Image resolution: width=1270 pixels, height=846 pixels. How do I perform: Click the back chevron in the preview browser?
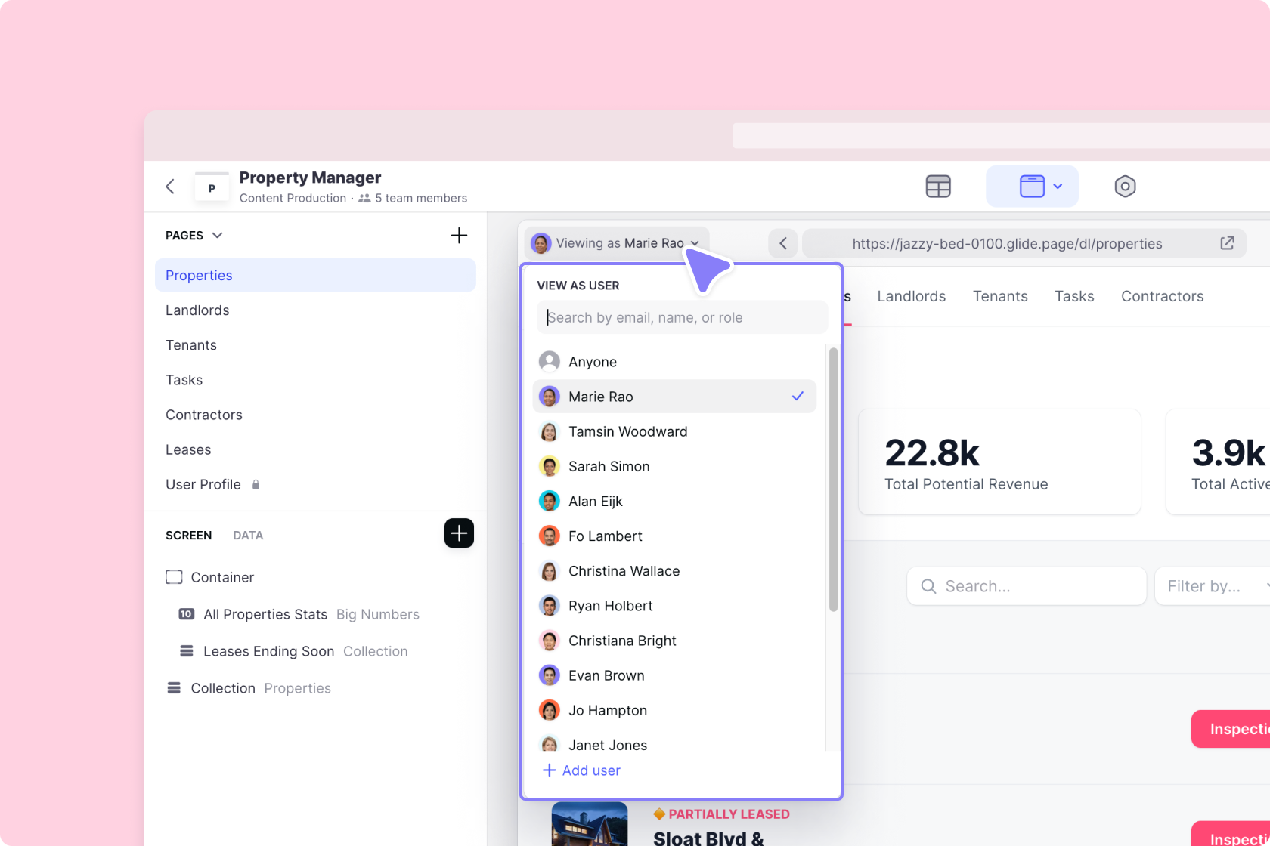coord(782,243)
